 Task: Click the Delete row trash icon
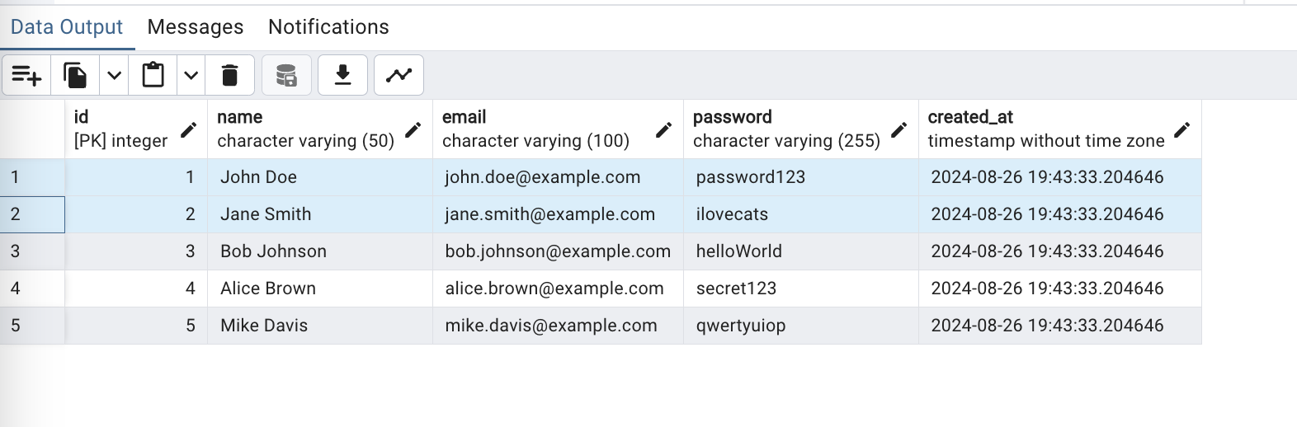(x=229, y=76)
